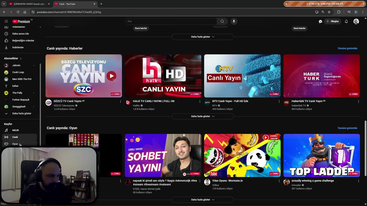Open the Abonelikler section heading

pos(13,58)
